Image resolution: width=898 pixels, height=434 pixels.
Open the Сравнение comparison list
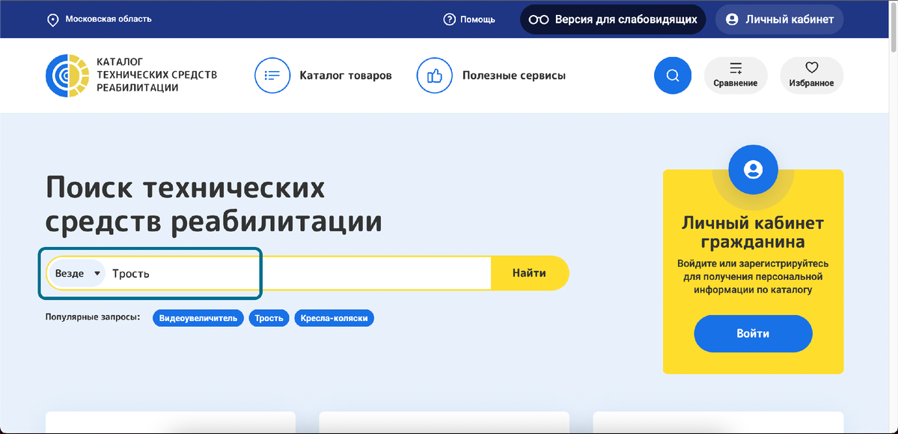coord(736,76)
